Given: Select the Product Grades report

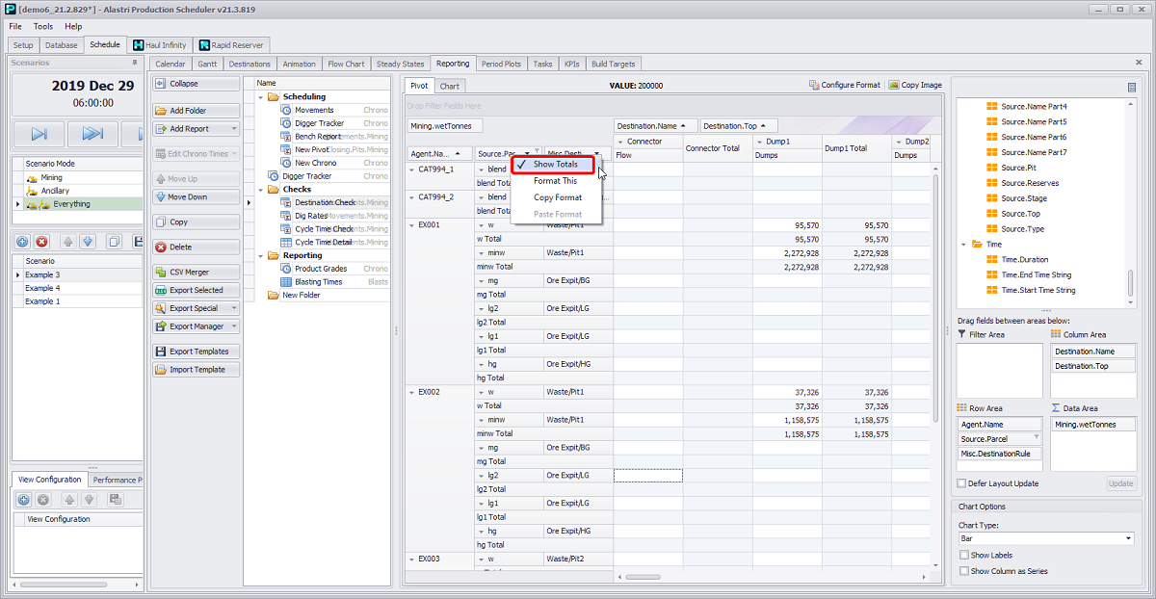Looking at the screenshot, I should pos(321,269).
